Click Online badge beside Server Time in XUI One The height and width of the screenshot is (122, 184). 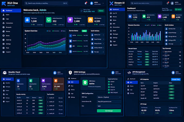tap(101, 11)
